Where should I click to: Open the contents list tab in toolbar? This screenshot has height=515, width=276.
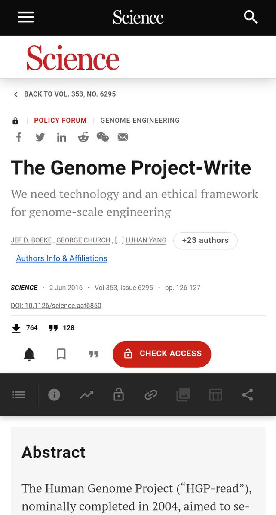point(19,395)
